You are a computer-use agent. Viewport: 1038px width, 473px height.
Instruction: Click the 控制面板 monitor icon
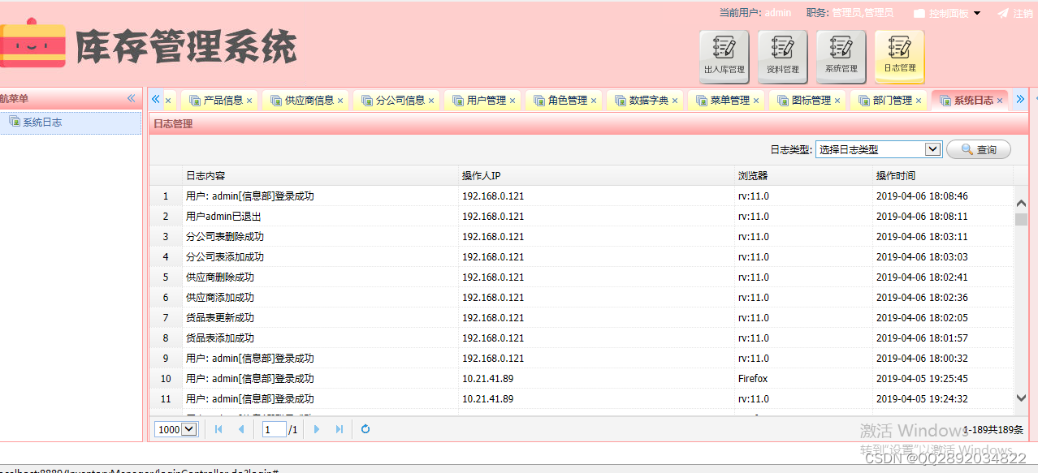[921, 12]
